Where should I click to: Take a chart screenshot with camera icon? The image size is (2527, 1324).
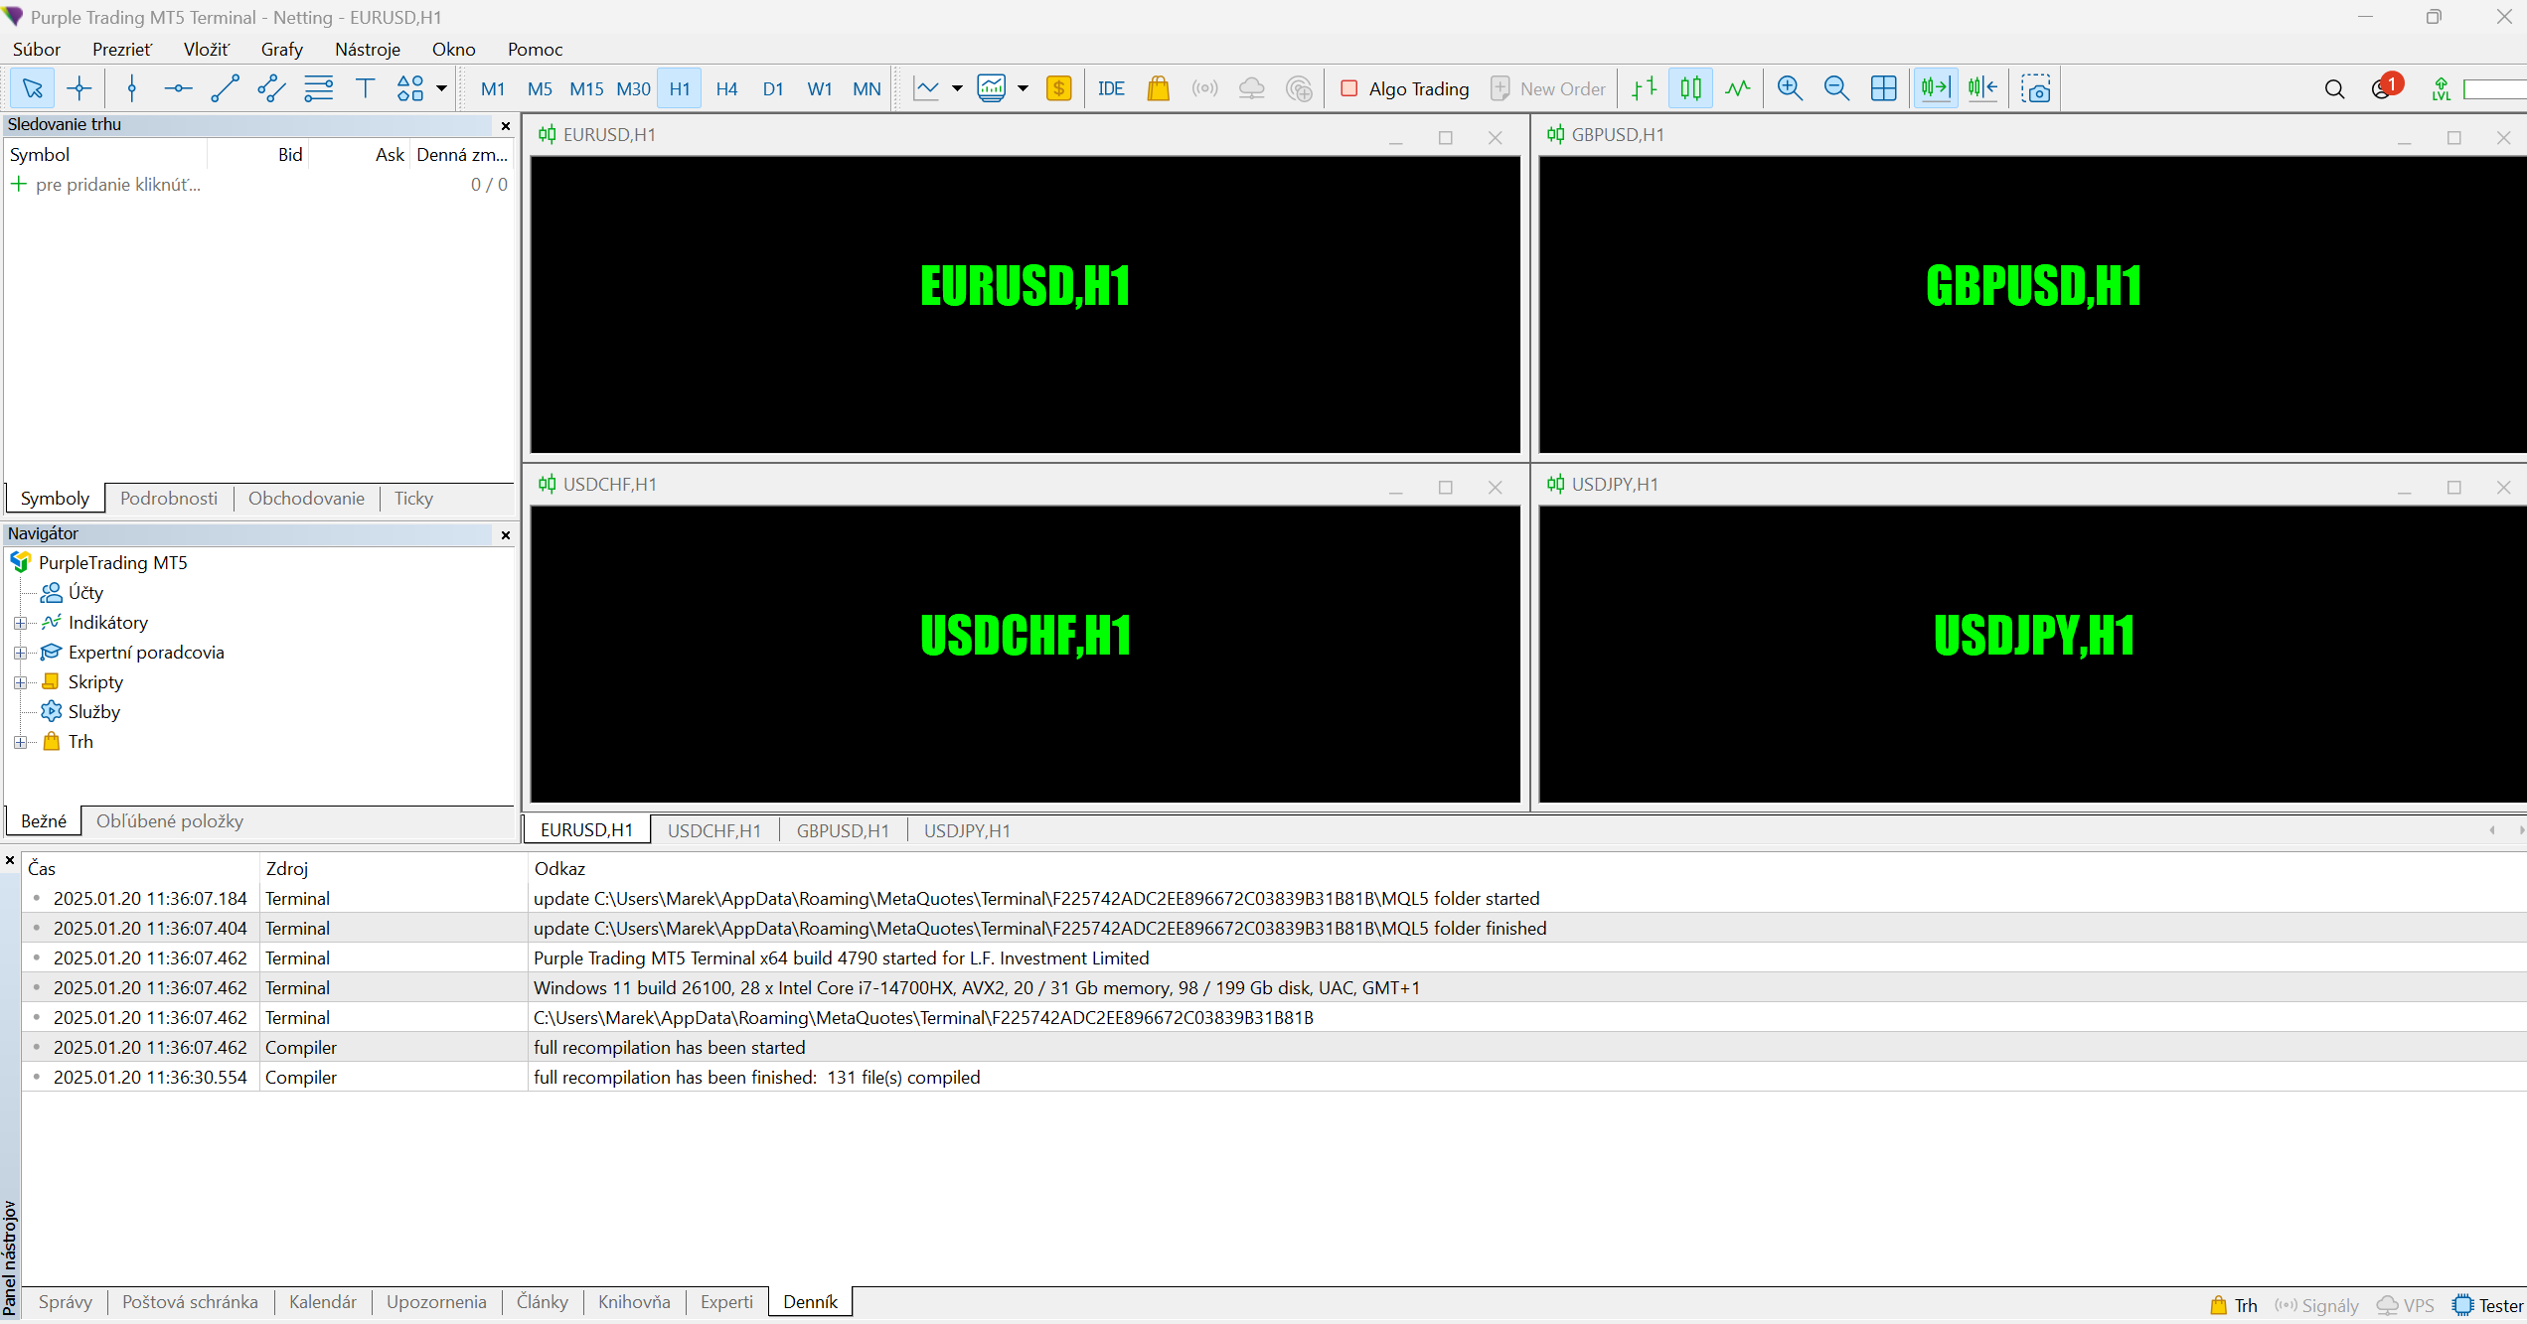2036,88
